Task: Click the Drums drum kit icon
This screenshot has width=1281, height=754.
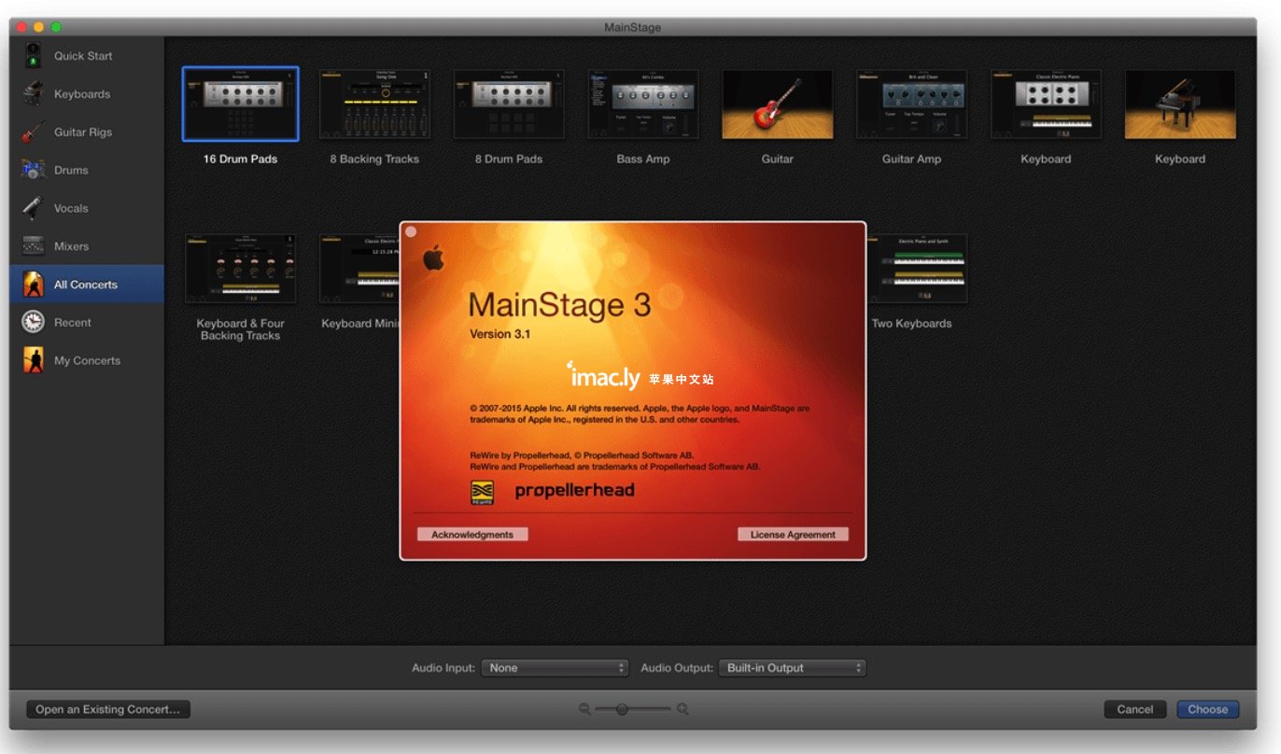Action: click(34, 171)
